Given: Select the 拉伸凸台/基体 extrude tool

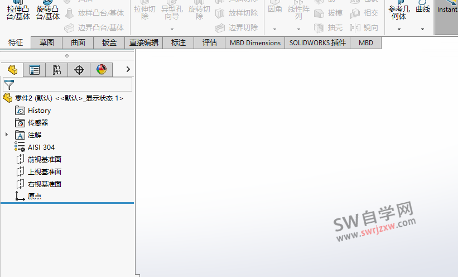Looking at the screenshot, I should click(18, 11).
